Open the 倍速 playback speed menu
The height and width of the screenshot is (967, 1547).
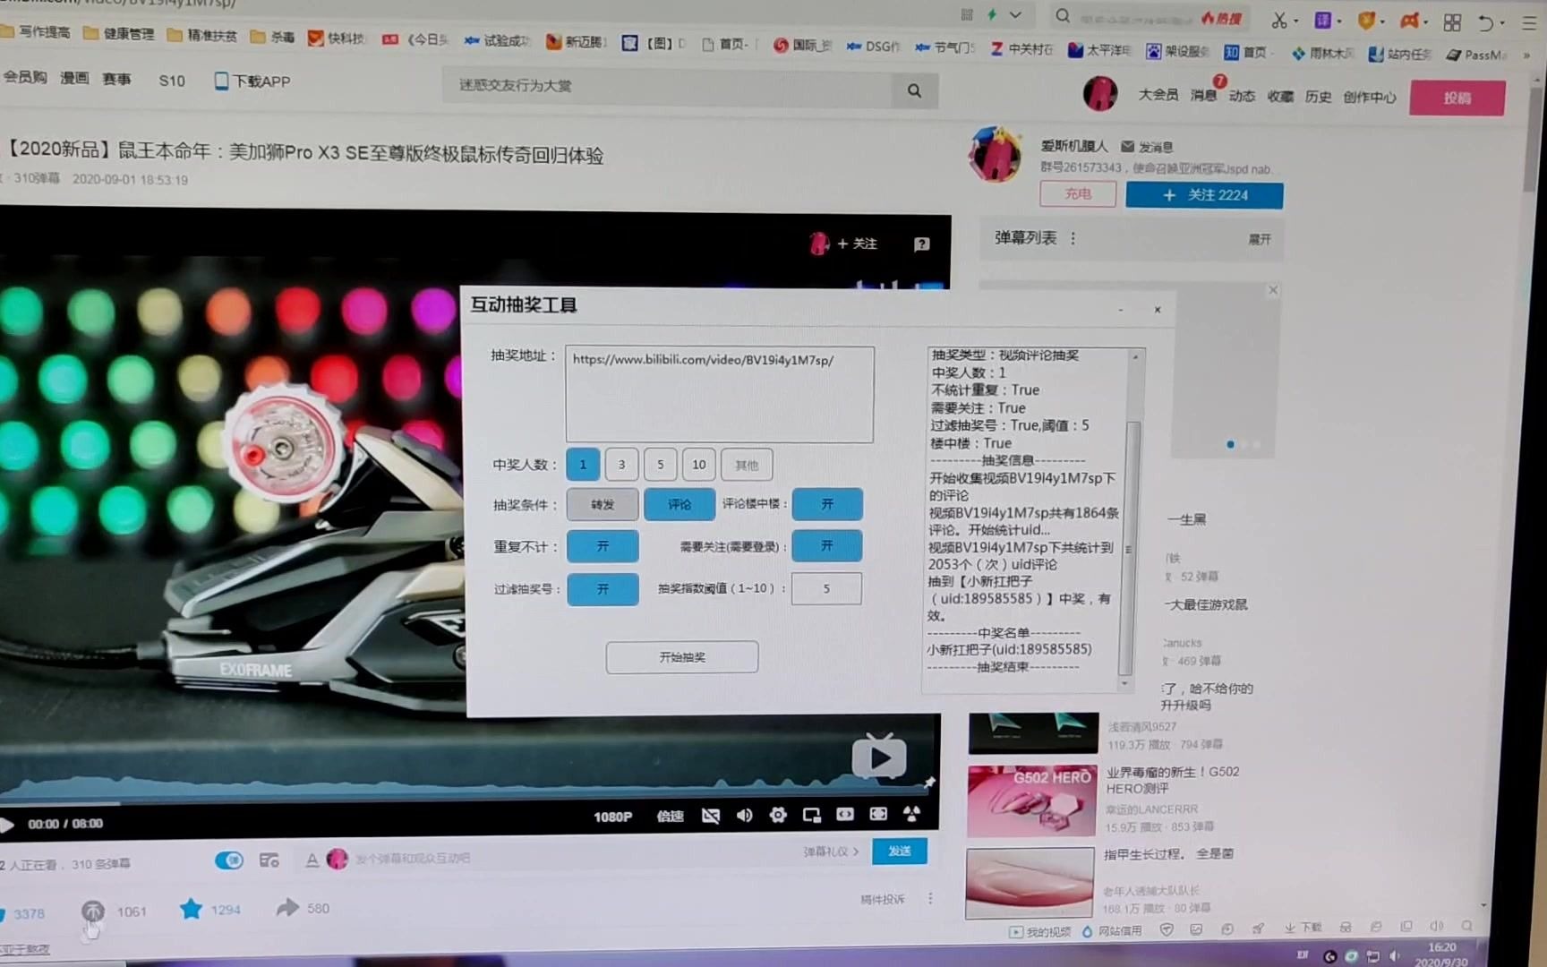pos(670,817)
